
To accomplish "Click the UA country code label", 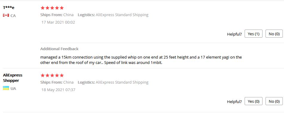I will tap(13, 89).
